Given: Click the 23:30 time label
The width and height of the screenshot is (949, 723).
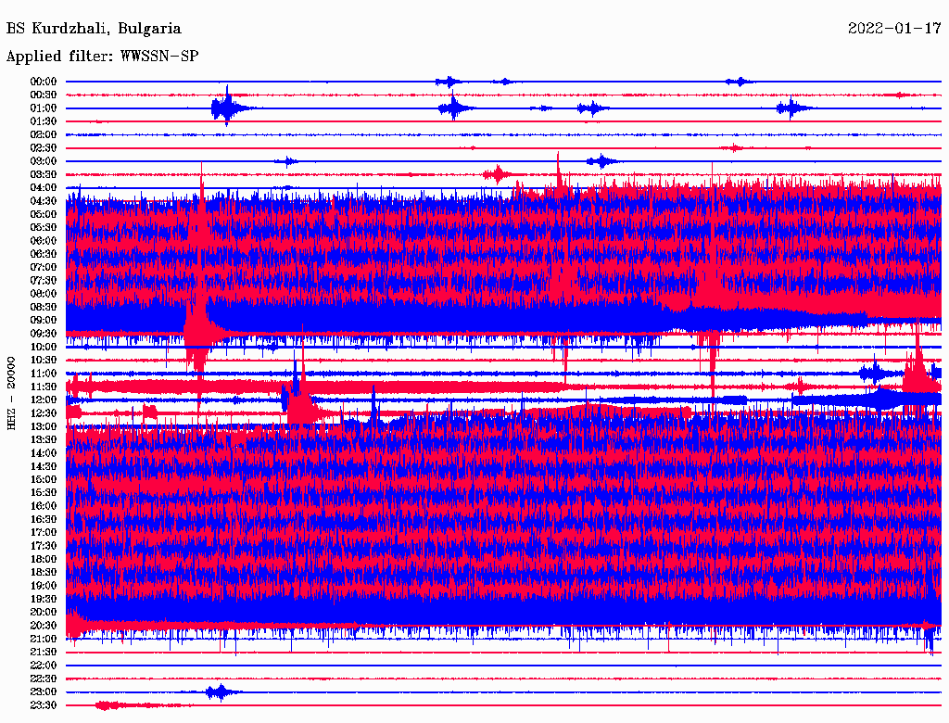Looking at the screenshot, I should click(44, 705).
